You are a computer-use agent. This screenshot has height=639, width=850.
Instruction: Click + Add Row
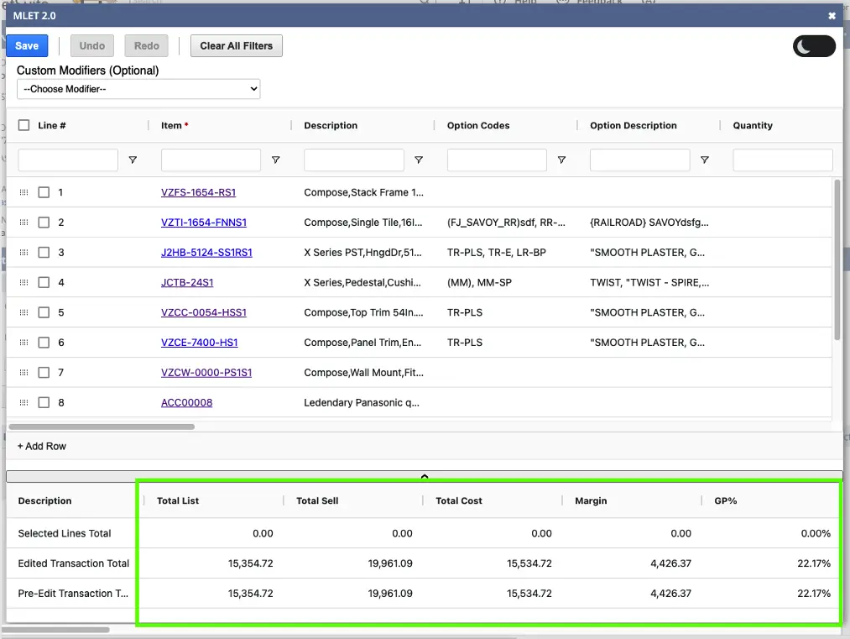coord(42,446)
